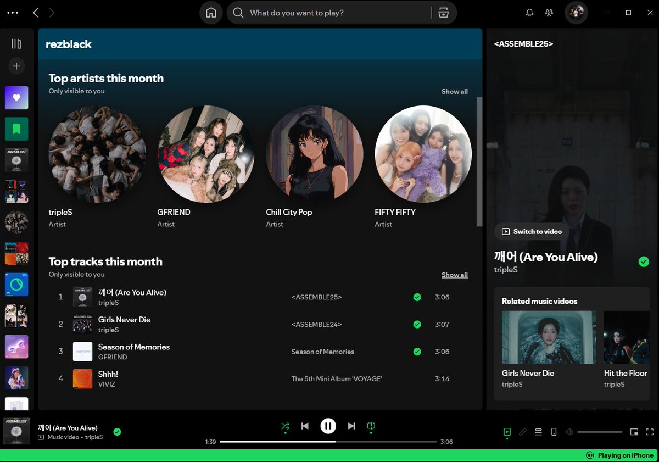Open FIFTY FIFTY artist picture

pos(423,154)
